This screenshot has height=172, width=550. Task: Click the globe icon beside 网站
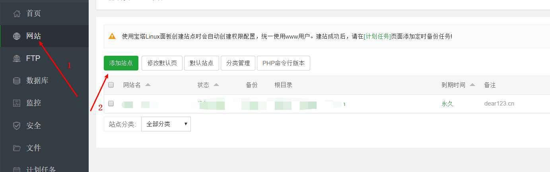point(17,36)
